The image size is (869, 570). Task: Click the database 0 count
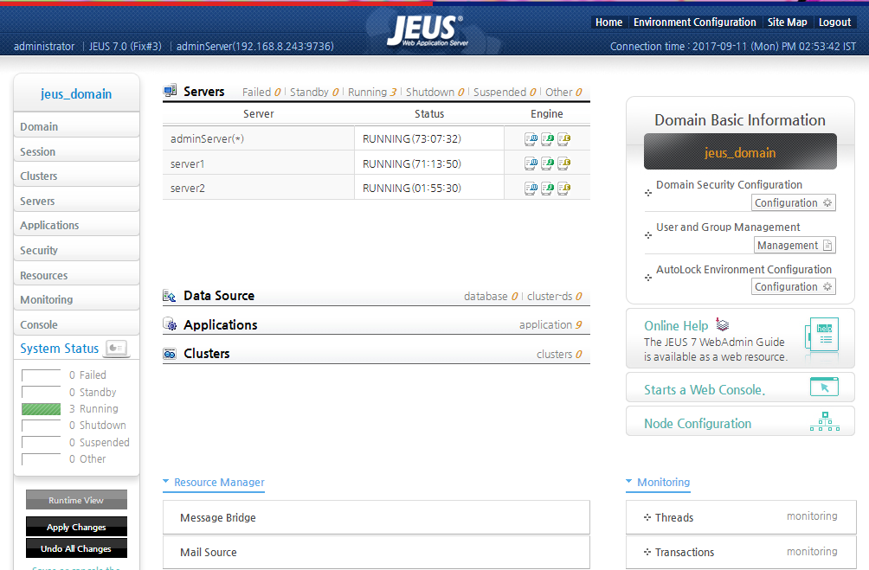(x=491, y=297)
